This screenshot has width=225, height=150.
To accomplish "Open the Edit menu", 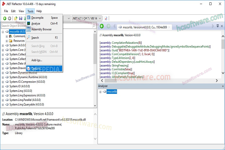I will coord(13,11).
